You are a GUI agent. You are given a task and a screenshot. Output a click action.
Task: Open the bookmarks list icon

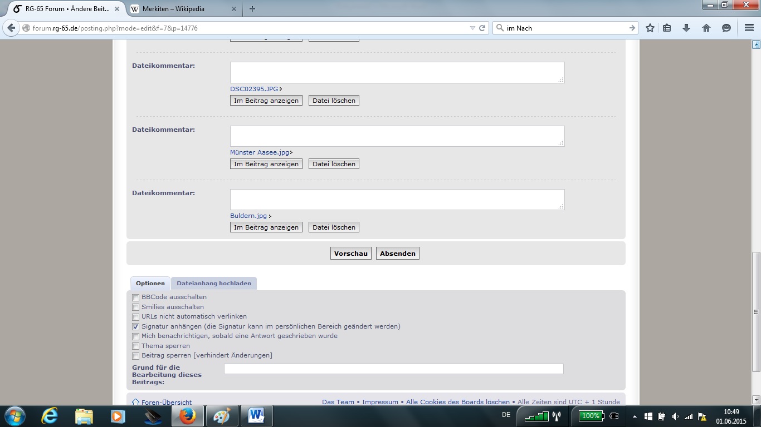(667, 28)
